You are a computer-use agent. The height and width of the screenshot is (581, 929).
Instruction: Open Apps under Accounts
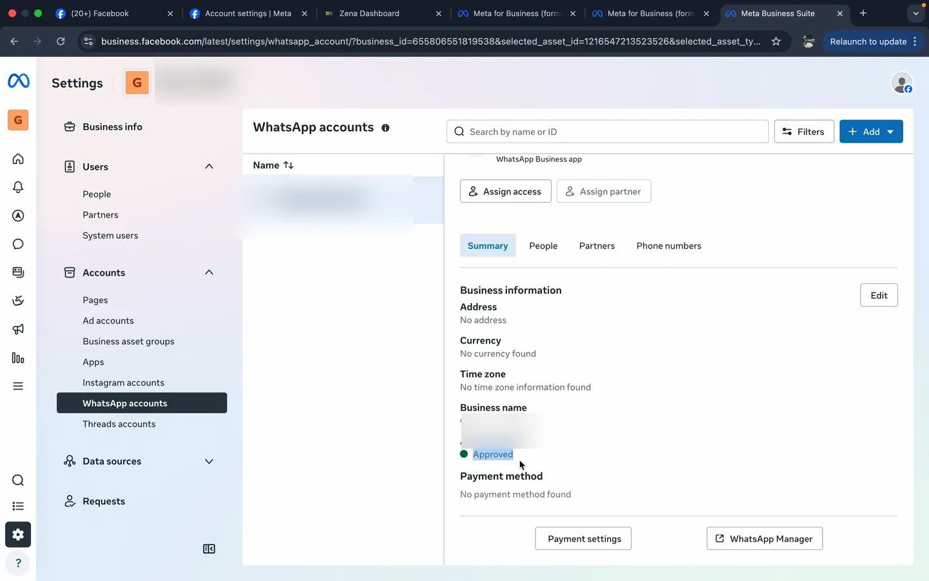94,362
